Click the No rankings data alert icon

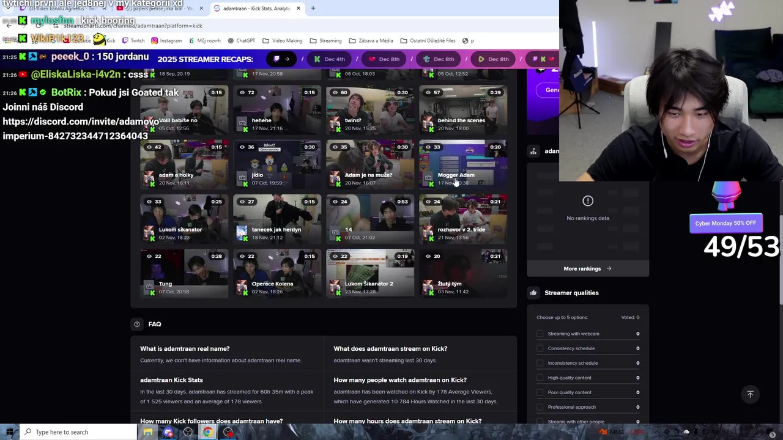588,201
